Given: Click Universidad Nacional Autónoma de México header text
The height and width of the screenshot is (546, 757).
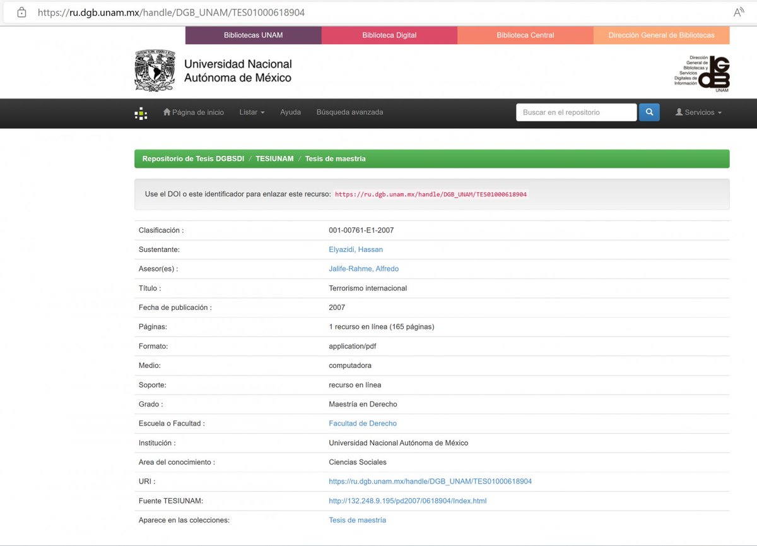Looking at the screenshot, I should 238,71.
